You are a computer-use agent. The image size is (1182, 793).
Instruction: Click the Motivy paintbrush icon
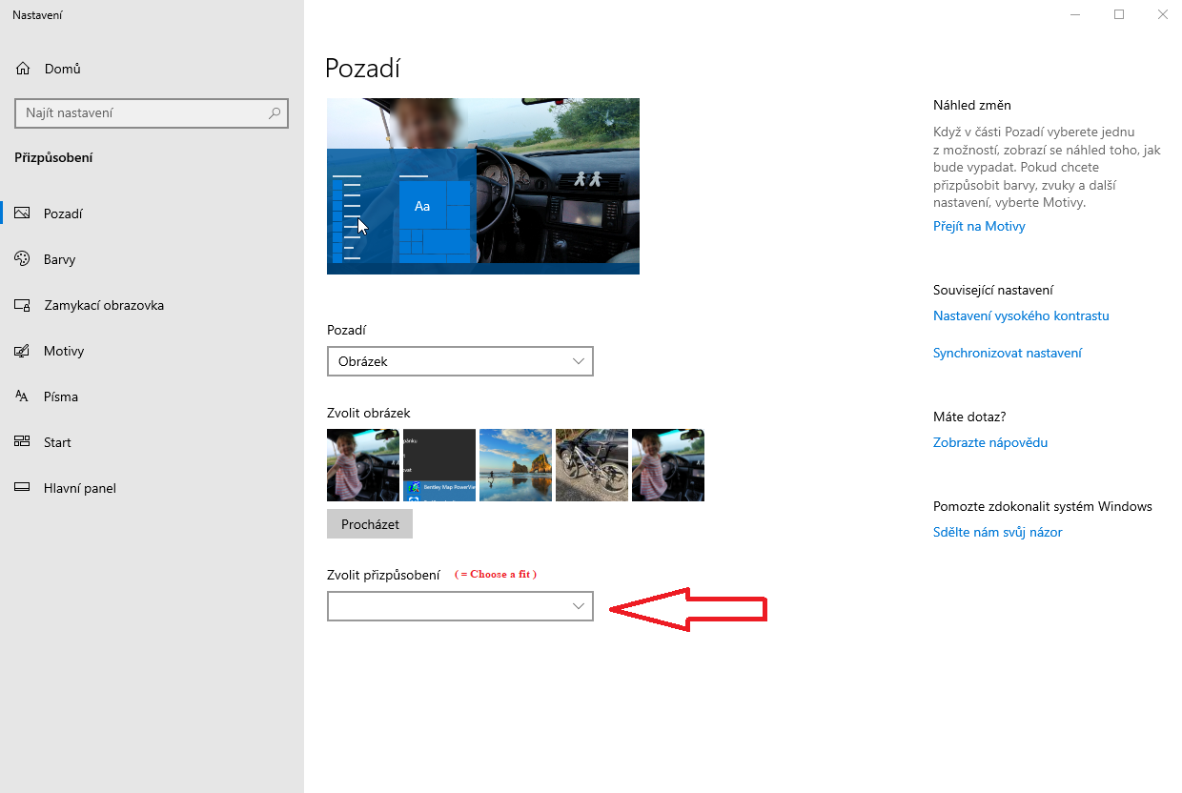point(22,350)
